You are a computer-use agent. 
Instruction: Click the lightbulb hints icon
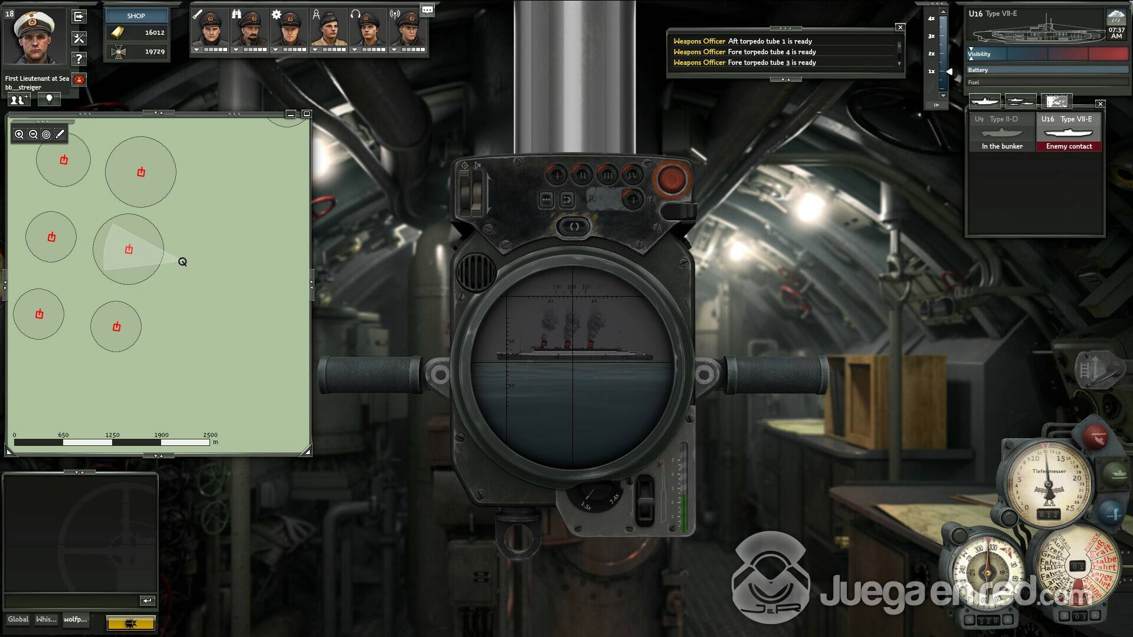50,99
